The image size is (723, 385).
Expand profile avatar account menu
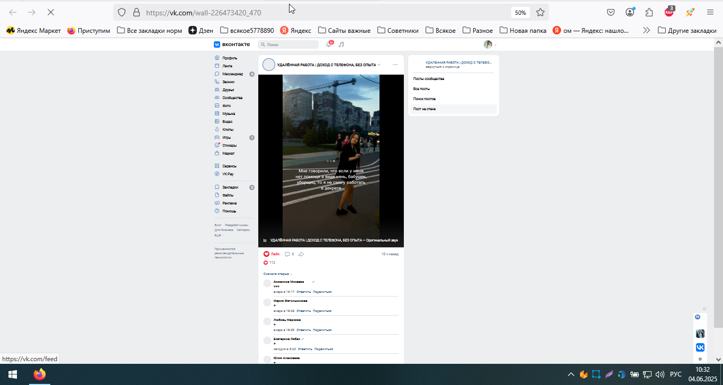pos(490,44)
